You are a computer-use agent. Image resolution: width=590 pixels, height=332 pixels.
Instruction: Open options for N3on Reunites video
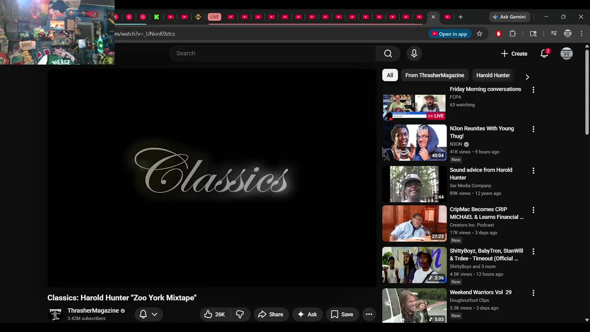(533, 130)
